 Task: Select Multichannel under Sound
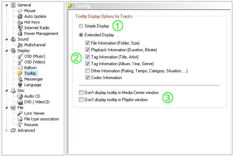point(35,45)
